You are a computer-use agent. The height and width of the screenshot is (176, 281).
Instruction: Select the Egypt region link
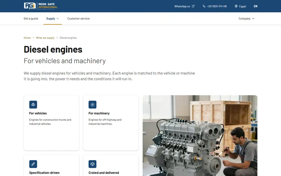pos(240,6)
